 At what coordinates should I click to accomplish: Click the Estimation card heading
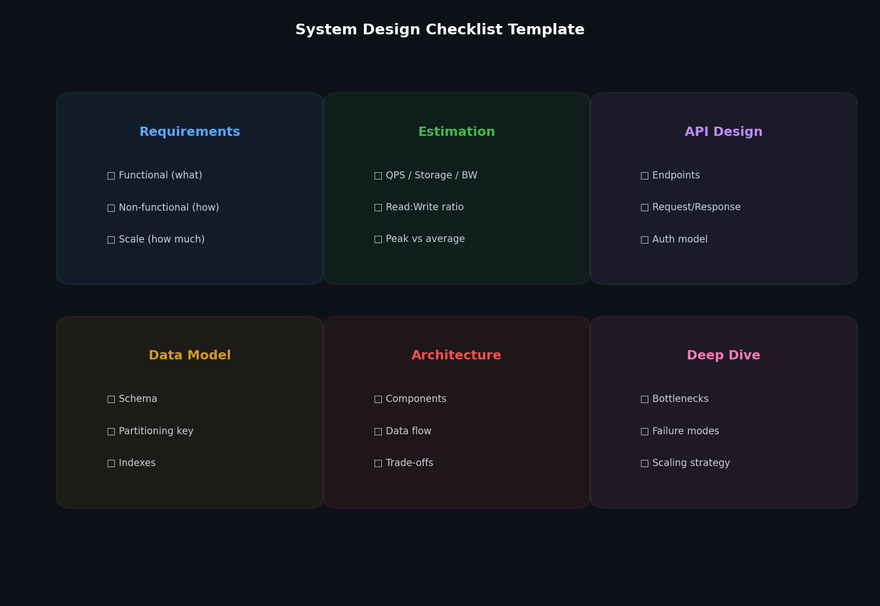coord(457,132)
